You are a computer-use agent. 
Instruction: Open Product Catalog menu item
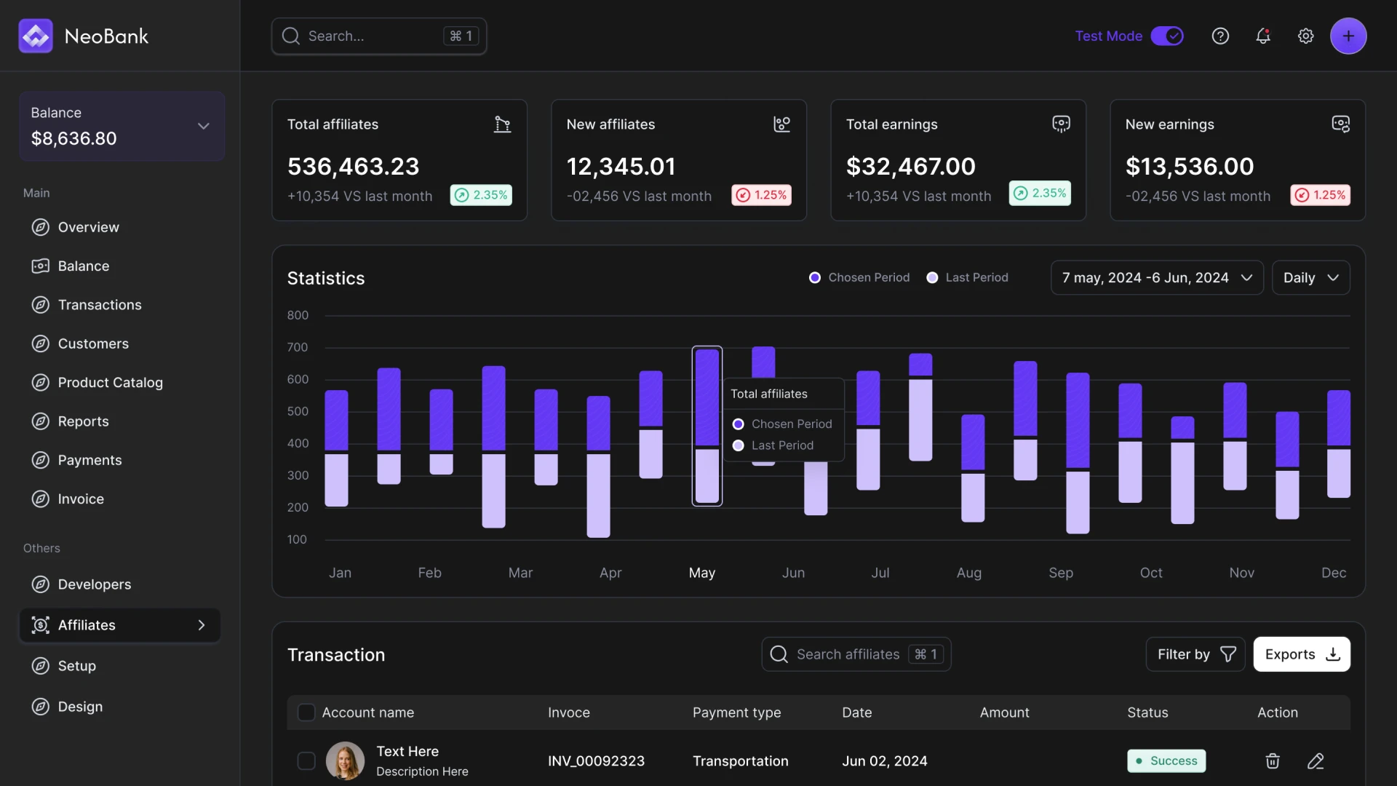click(110, 382)
